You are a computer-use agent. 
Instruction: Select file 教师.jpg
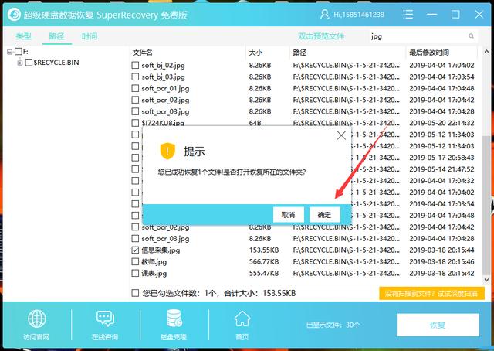(154, 262)
